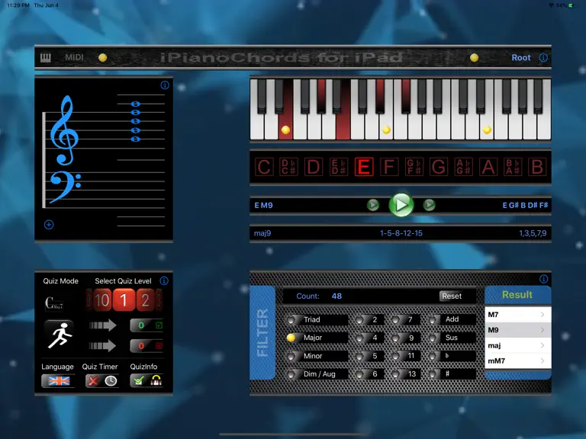The height and width of the screenshot is (439, 586).
Task: Open the M7 result row
Action: coord(517,315)
